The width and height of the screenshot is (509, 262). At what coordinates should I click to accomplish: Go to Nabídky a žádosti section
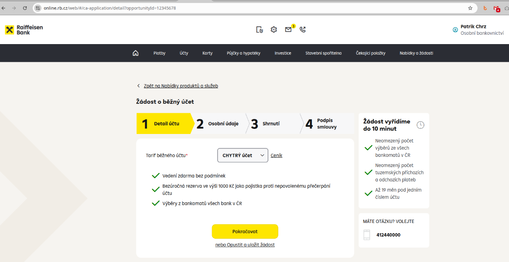point(416,53)
